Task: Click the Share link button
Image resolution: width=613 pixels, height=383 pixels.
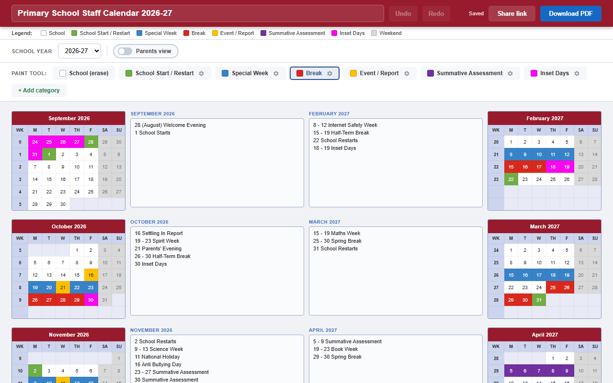Action: click(512, 13)
